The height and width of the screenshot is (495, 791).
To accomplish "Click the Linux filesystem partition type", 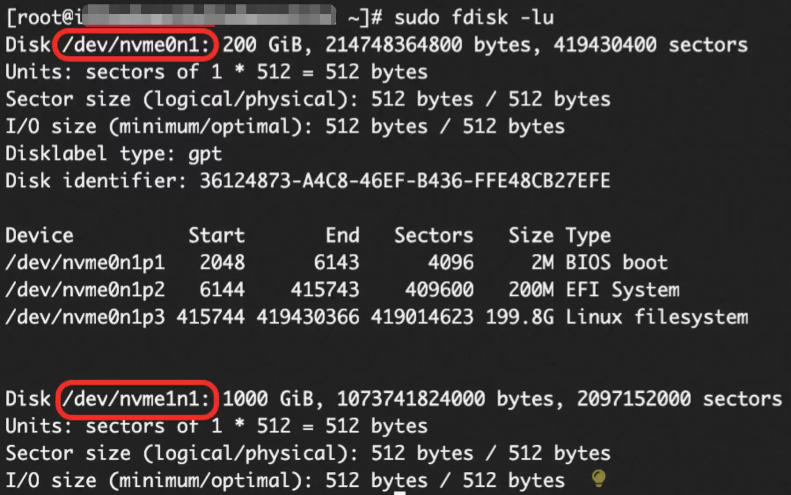I will (657, 317).
